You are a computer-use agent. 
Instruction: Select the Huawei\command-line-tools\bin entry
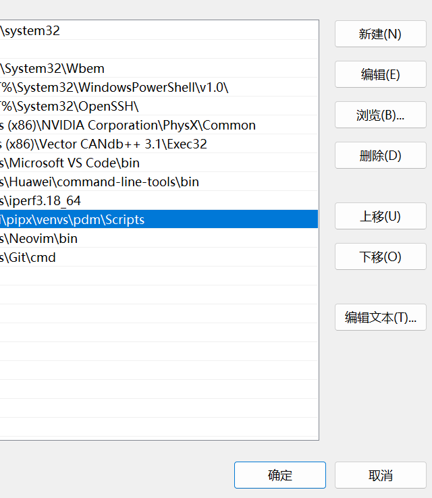point(159,182)
